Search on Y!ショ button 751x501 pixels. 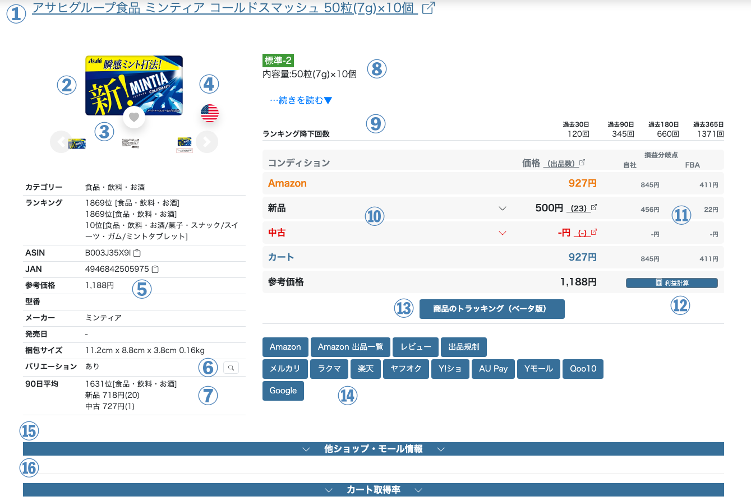(450, 369)
